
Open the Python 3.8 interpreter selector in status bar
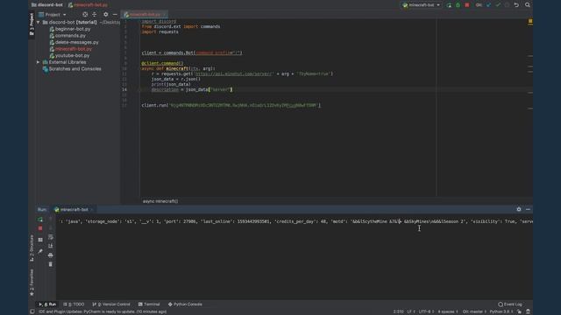501,311
